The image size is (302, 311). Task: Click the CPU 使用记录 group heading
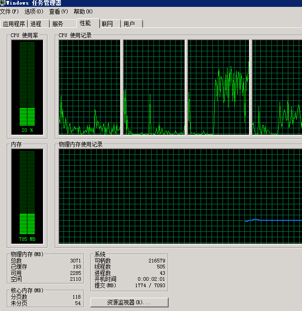pos(75,35)
